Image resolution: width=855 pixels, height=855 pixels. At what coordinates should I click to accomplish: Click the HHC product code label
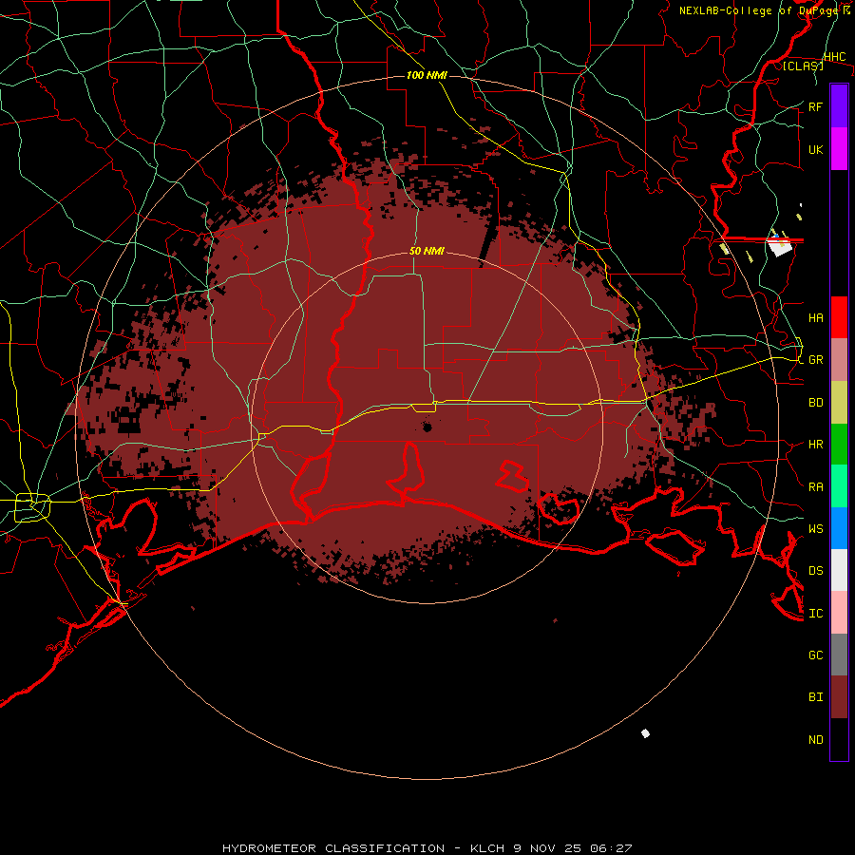tap(834, 57)
